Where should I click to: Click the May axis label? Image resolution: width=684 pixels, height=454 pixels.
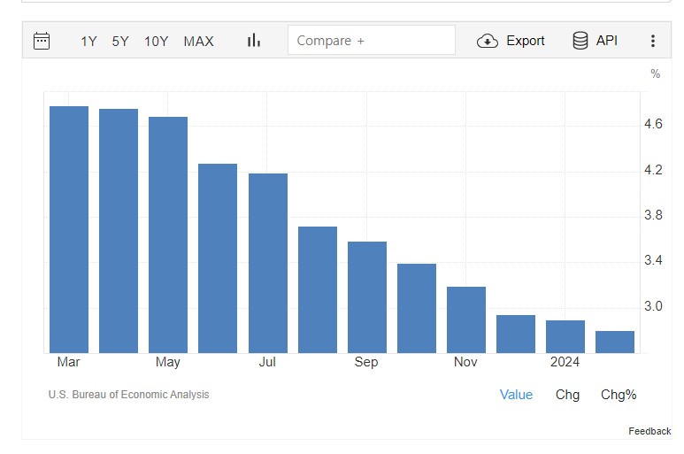(168, 363)
